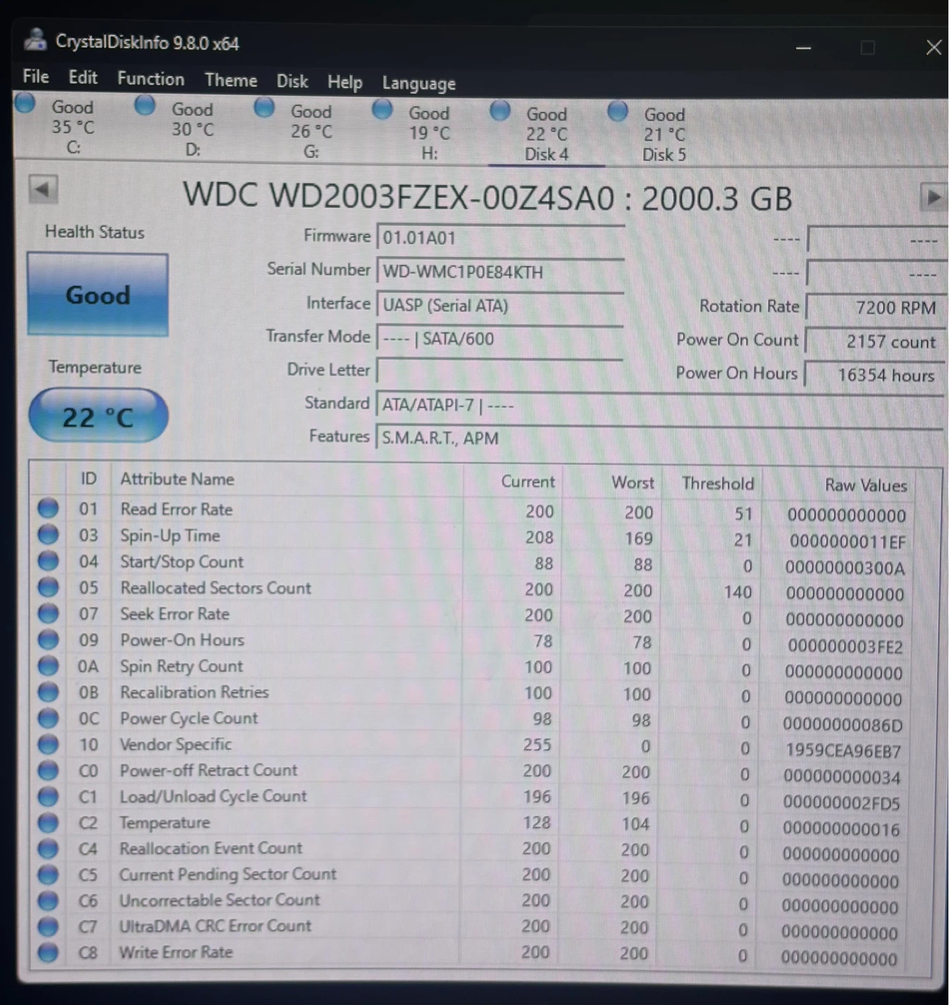This screenshot has height=1005, width=949.
Task: Click the status icon for Recalibration Retries
Action: [48, 692]
